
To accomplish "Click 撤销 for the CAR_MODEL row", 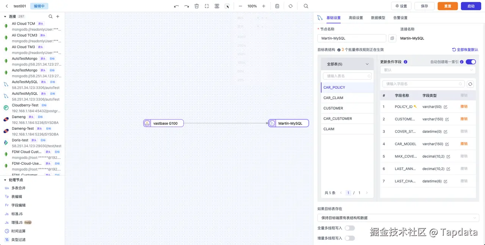I will click(x=464, y=144).
